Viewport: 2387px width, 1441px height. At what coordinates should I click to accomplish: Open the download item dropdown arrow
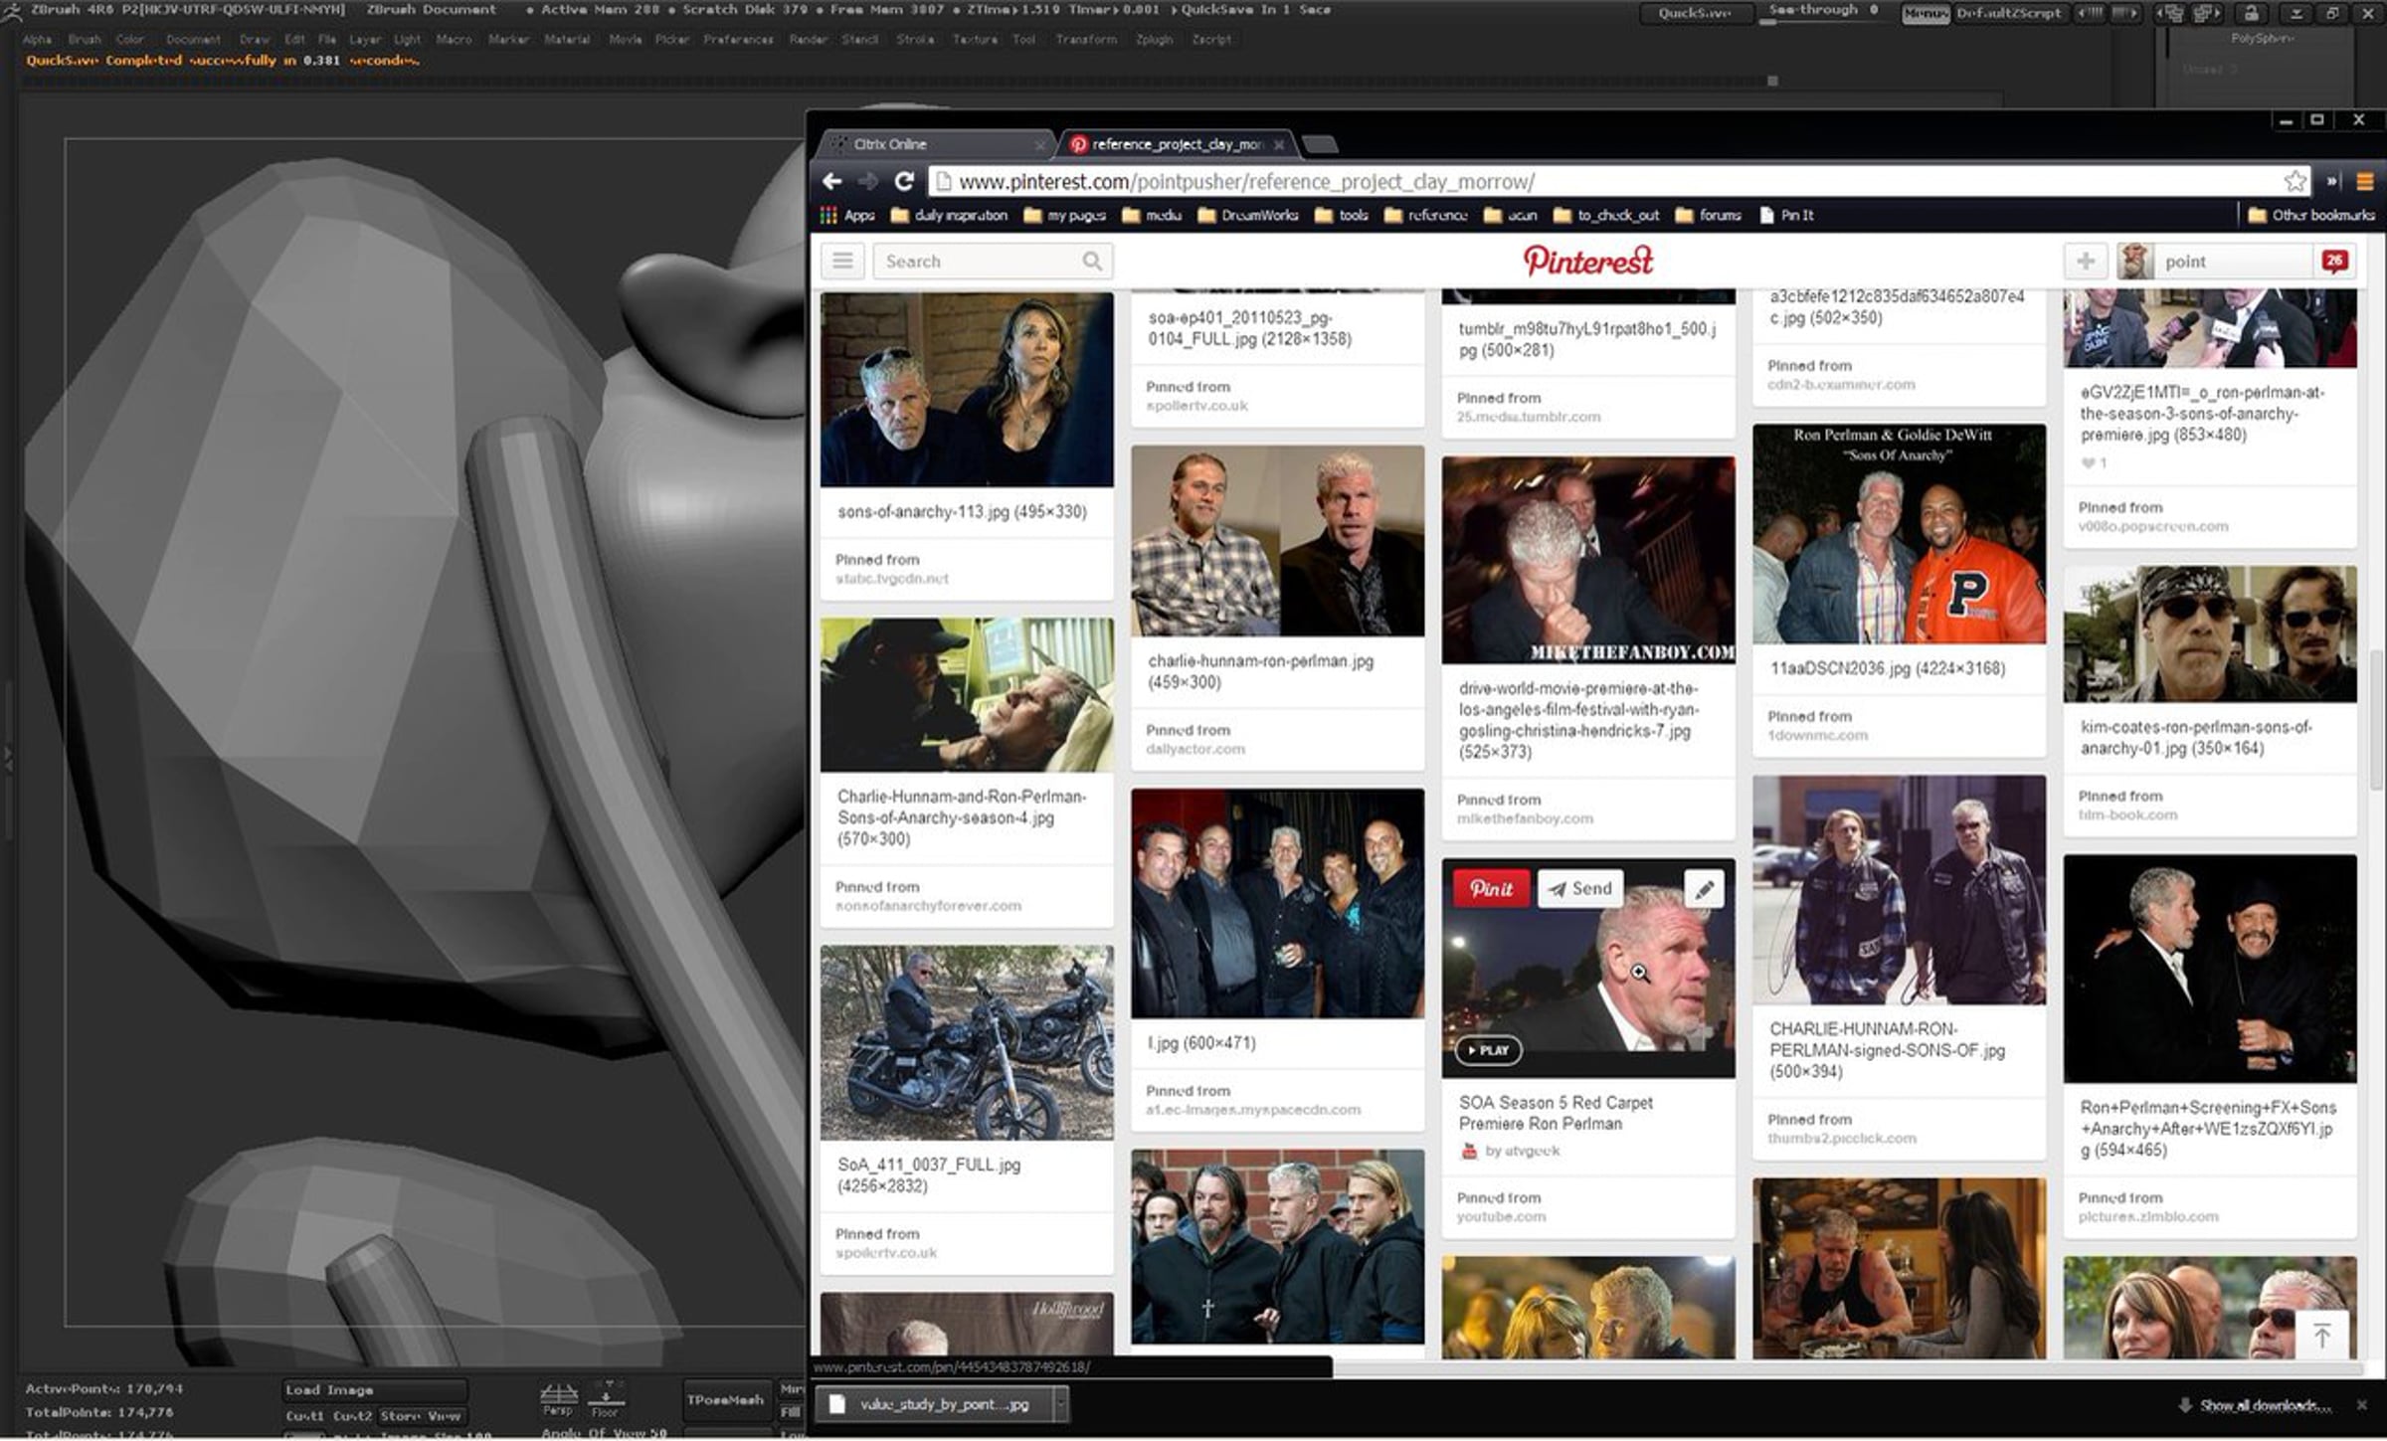point(1060,1404)
